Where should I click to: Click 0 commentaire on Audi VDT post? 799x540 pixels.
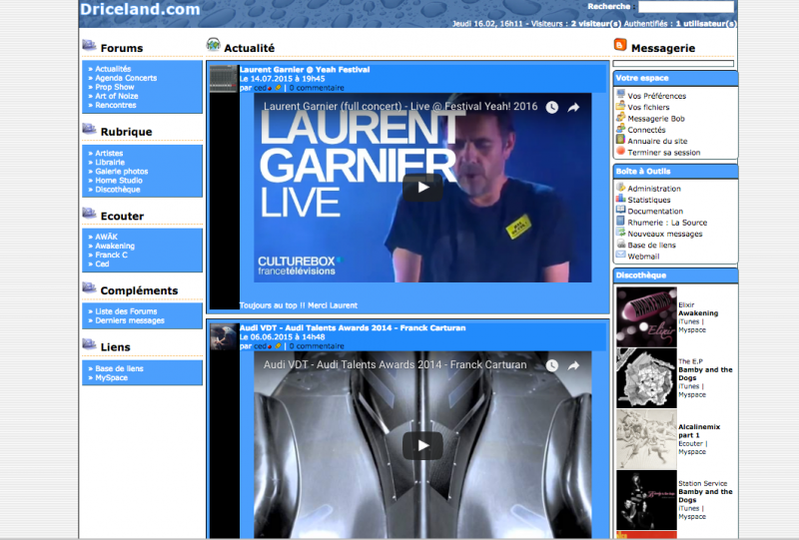tap(317, 346)
